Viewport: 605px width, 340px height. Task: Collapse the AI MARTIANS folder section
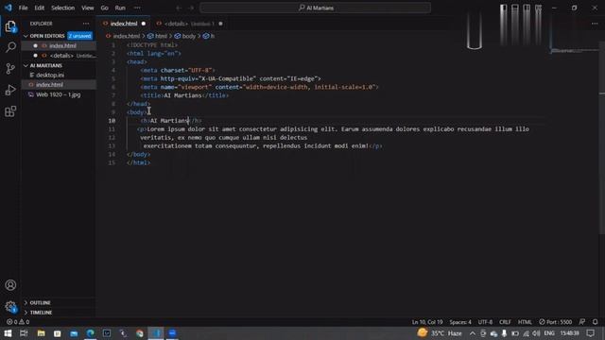46,65
